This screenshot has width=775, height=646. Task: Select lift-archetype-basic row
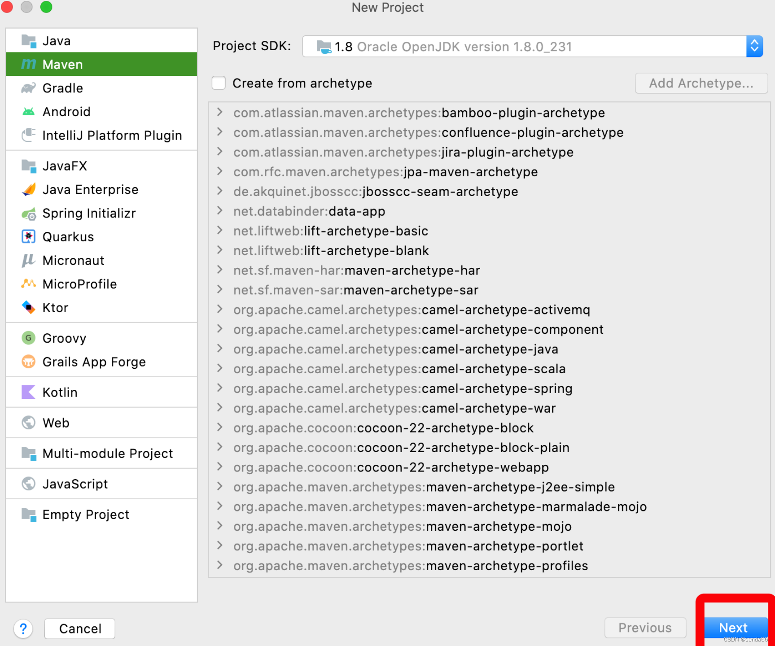(x=489, y=231)
